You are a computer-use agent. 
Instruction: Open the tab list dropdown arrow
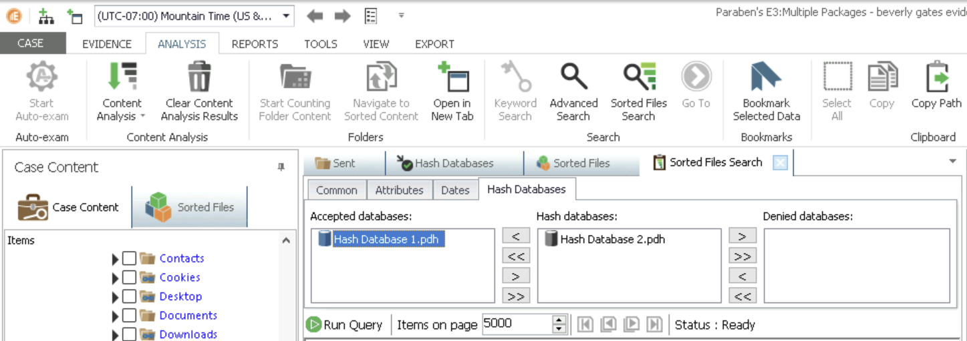point(952,162)
